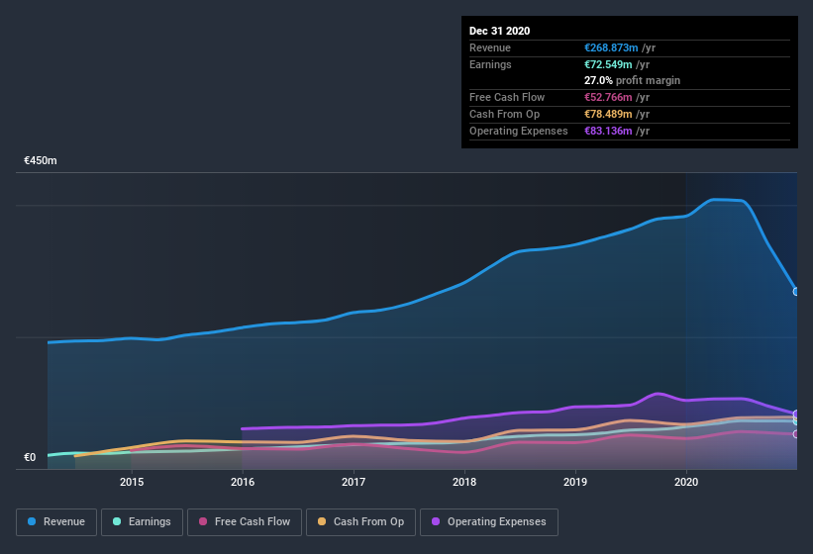Click the pink Free Cash Flow end-point marker
The width and height of the screenshot is (813, 554).
coord(795,434)
